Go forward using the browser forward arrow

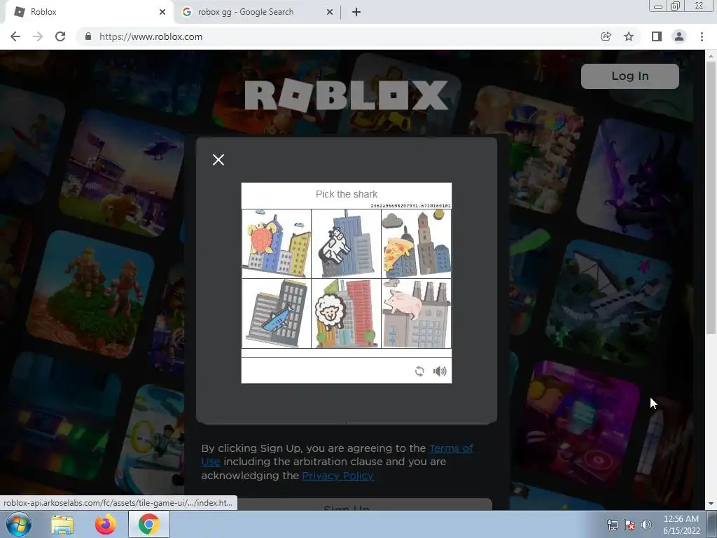click(38, 36)
